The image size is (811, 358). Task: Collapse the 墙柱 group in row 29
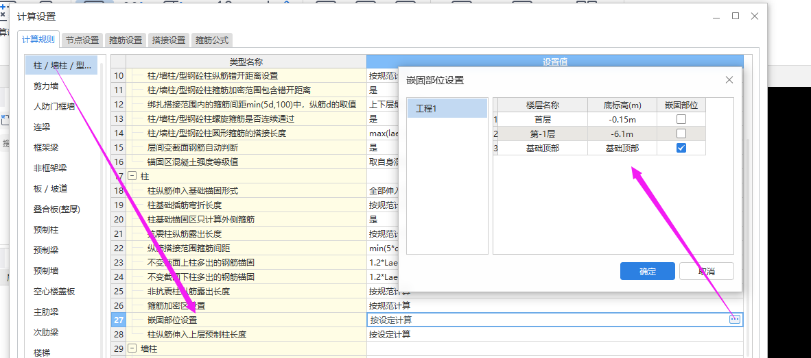[x=132, y=348]
